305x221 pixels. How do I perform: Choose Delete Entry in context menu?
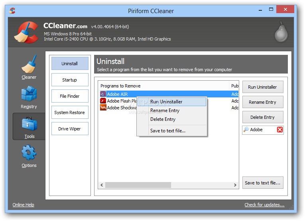tap(172, 119)
